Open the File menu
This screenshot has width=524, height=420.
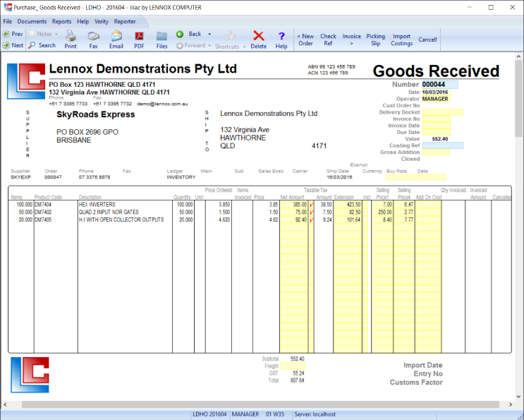(x=7, y=21)
